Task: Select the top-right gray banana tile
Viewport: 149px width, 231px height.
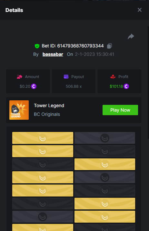Action: pos(105,138)
